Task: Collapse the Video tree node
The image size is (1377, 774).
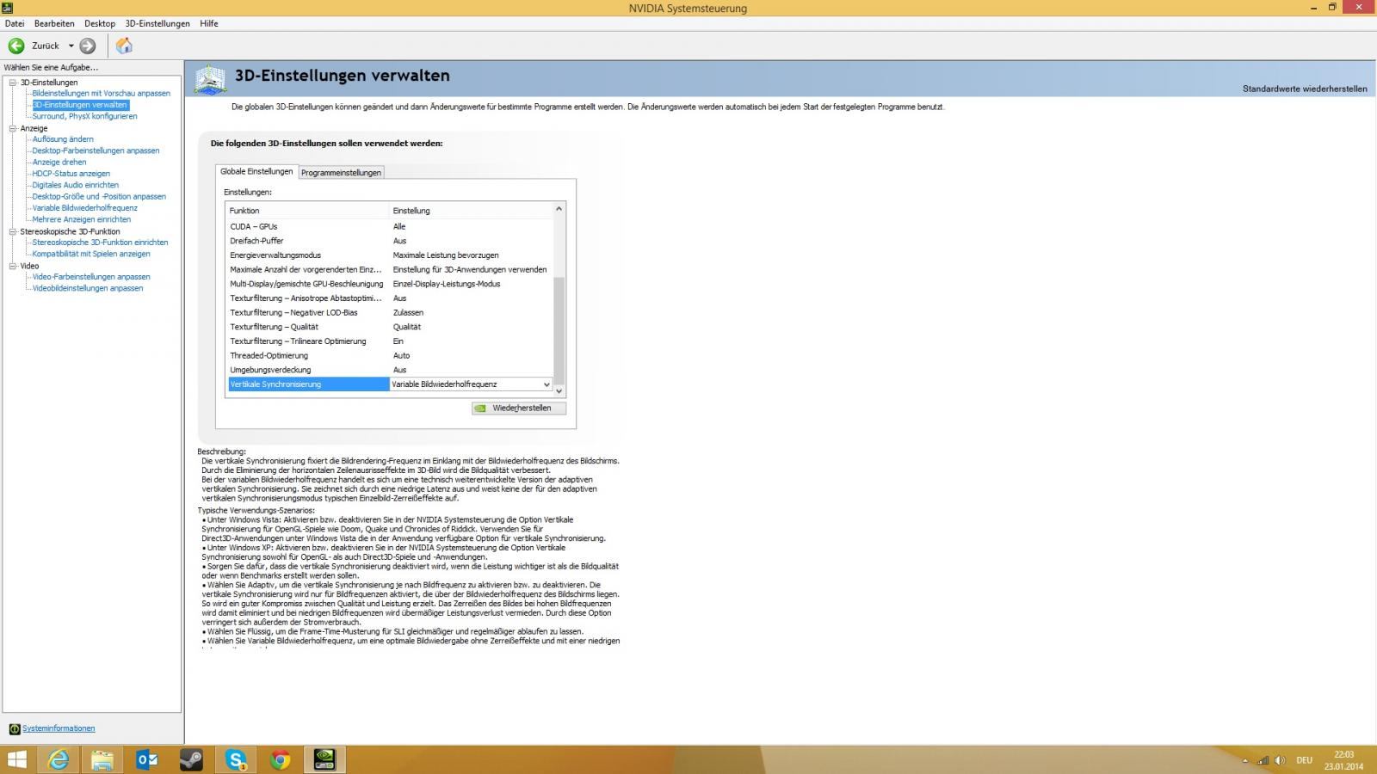Action: pyautogui.click(x=13, y=266)
